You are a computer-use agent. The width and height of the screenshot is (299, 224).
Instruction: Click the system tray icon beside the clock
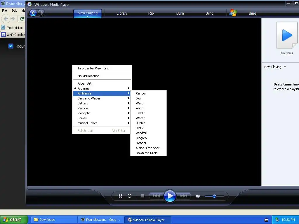(x=277, y=220)
